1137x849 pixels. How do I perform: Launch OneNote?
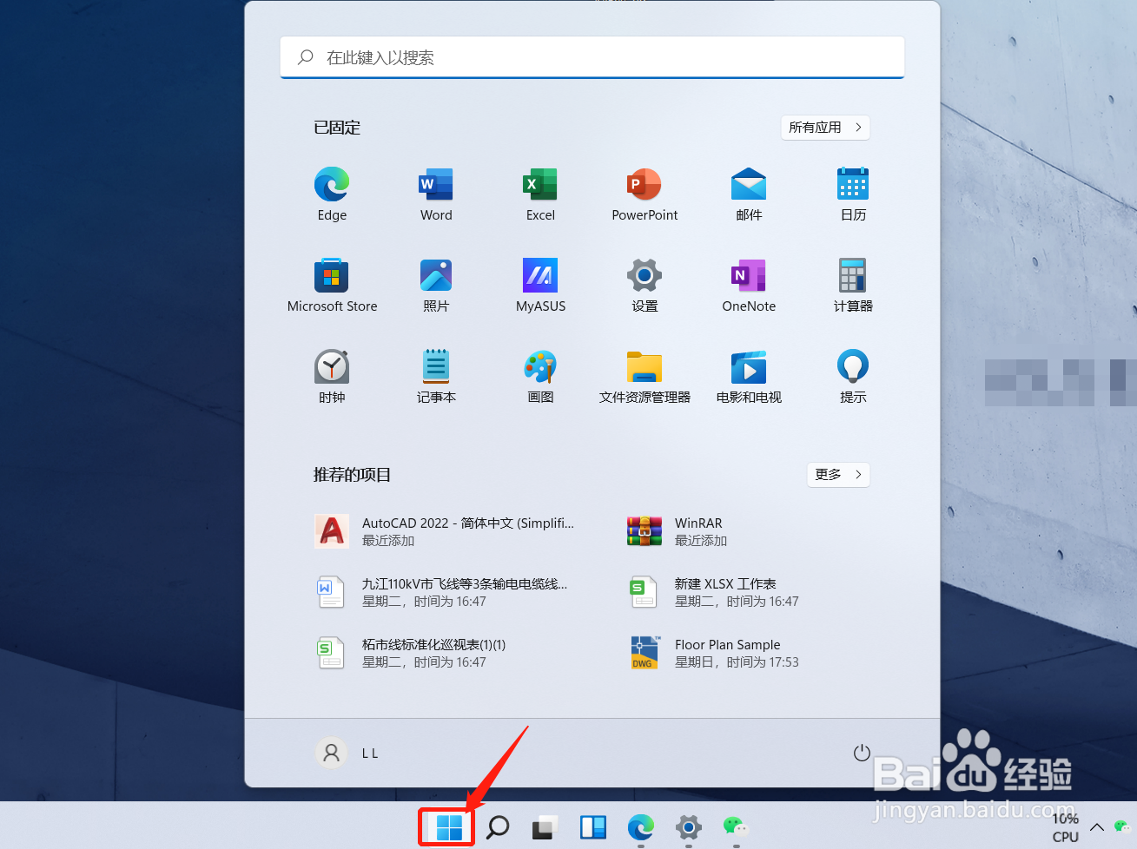[x=749, y=286]
